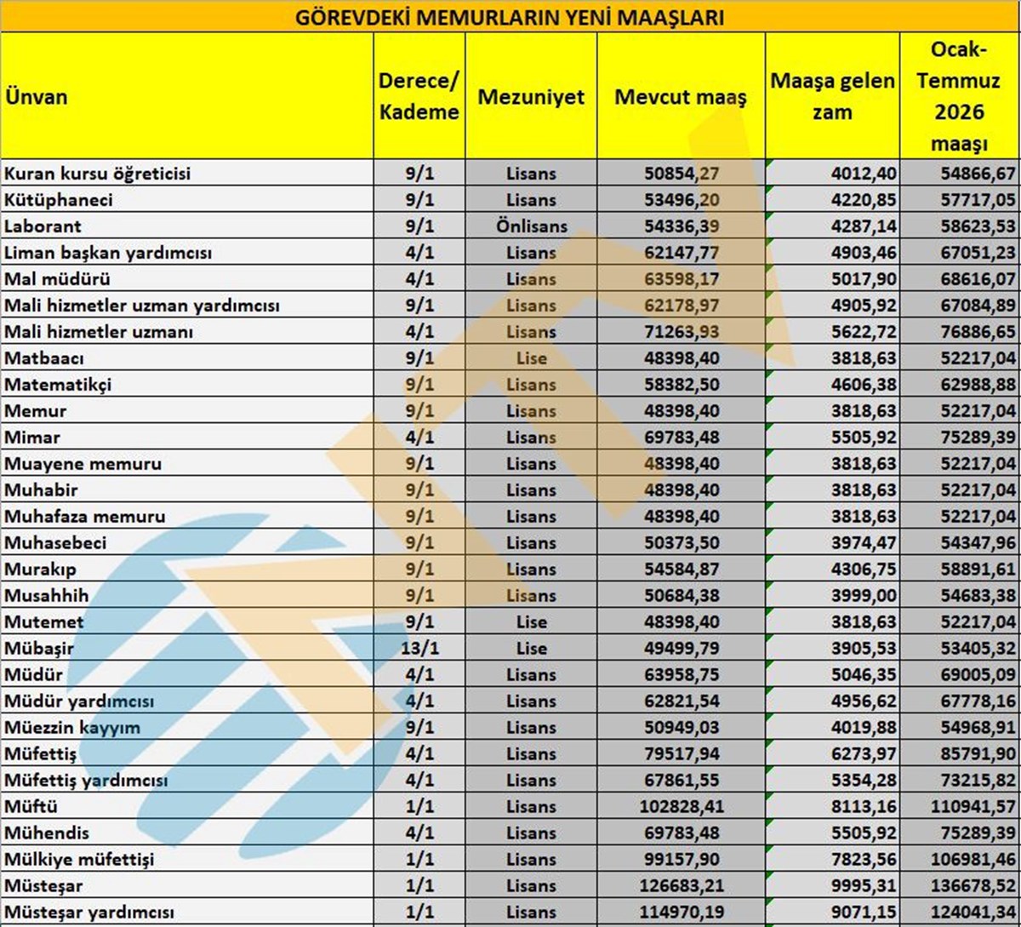
Task: Select the Derece/Kademe column header
Action: click(x=419, y=96)
